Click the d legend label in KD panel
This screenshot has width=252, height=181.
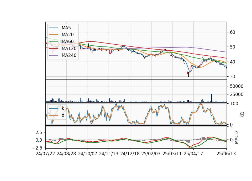[x=63, y=115]
